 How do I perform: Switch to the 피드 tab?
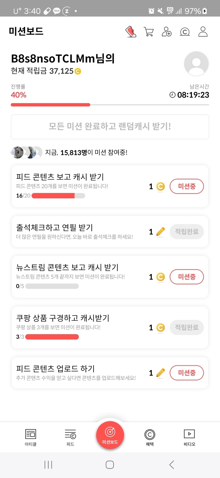pos(70,437)
